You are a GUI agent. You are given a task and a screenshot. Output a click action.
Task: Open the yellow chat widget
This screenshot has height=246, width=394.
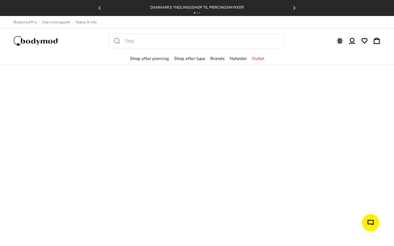coord(371,223)
